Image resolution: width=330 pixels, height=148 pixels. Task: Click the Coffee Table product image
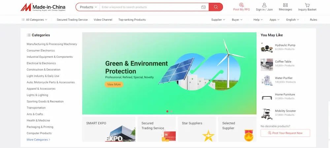(267, 65)
